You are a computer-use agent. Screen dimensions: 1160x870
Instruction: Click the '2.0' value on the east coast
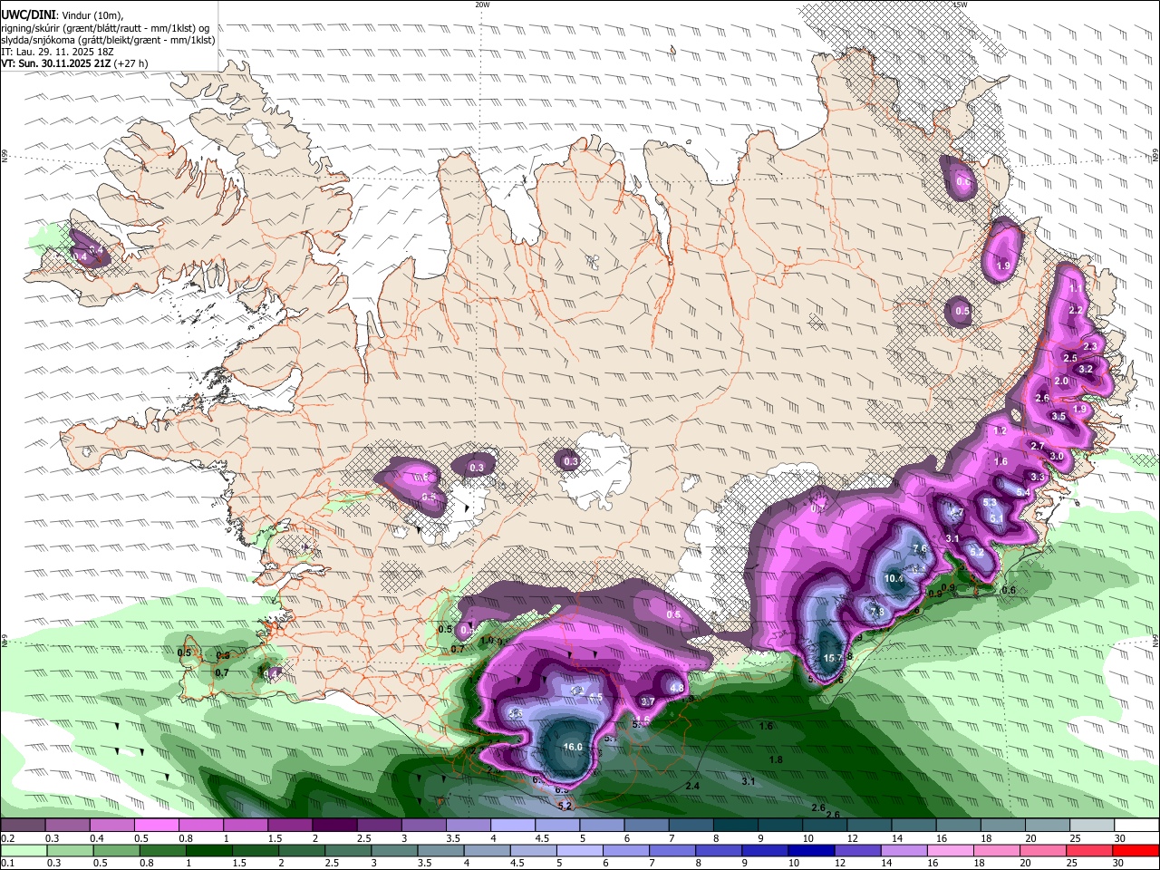1061,382
